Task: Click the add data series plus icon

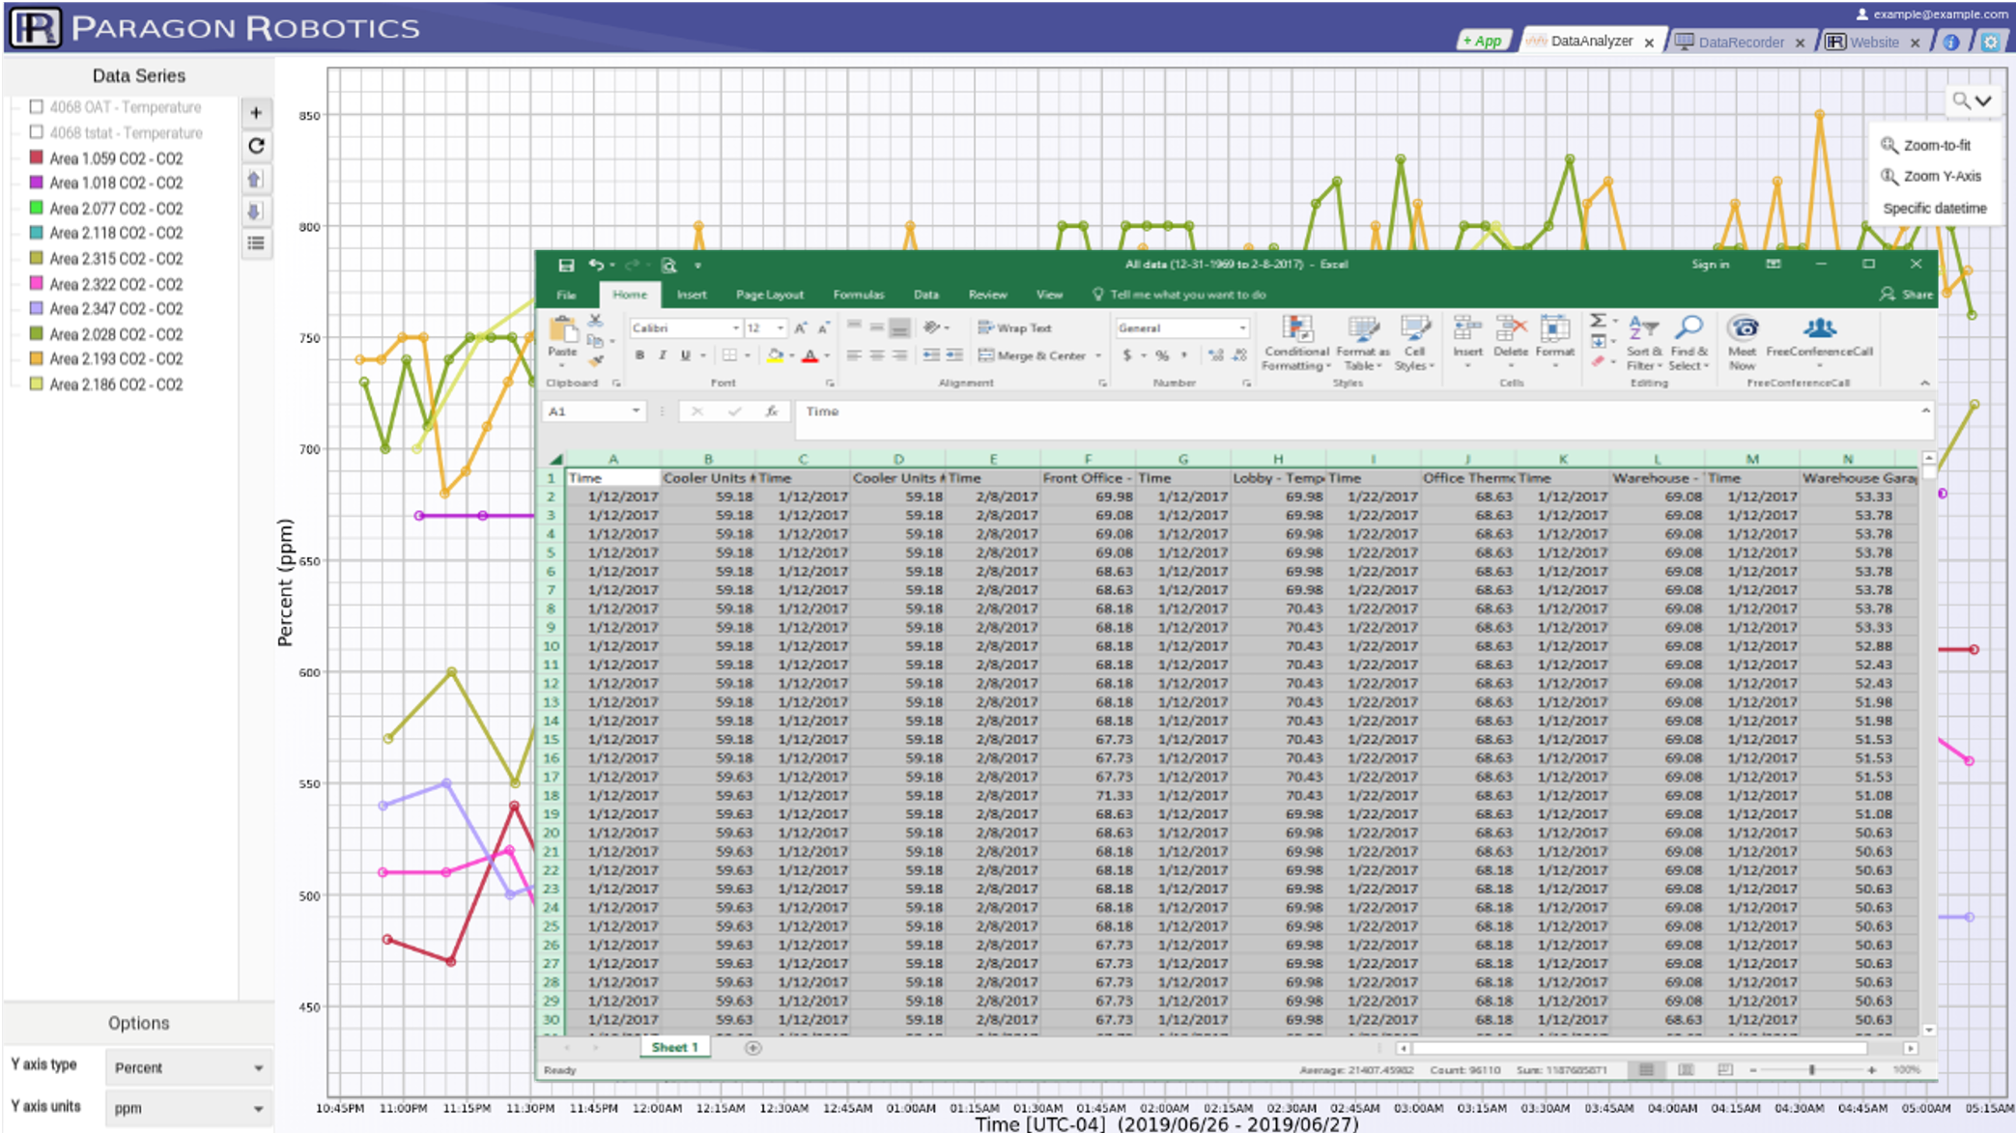Action: point(256,113)
